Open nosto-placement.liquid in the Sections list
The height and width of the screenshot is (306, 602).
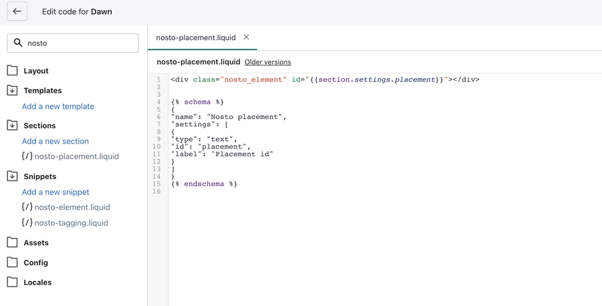[76, 156]
